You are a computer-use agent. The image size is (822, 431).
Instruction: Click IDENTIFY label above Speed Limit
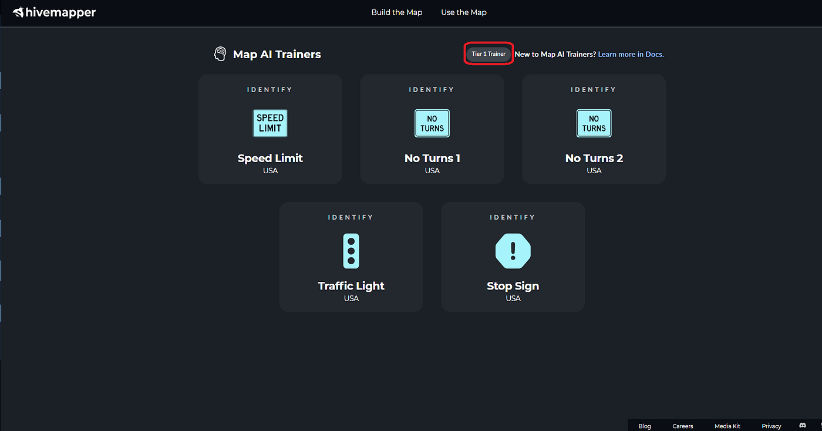[270, 89]
